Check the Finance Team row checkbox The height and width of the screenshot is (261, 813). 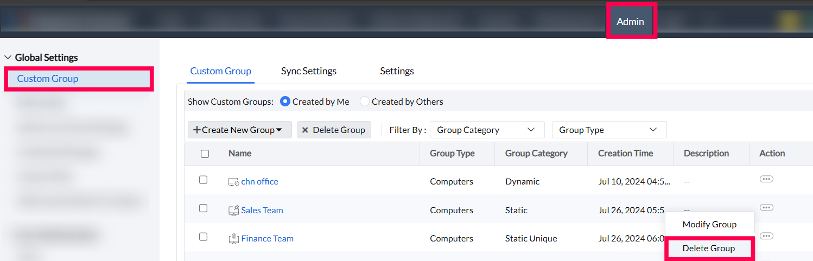[x=204, y=237]
